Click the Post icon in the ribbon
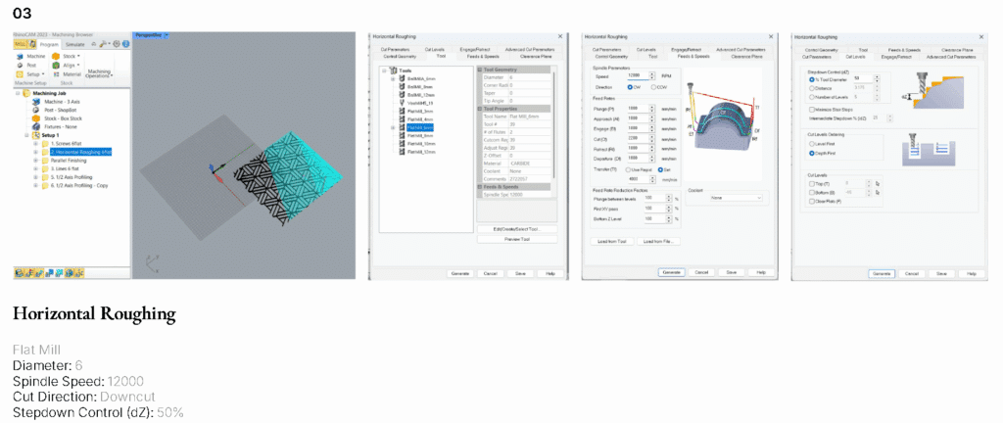The width and height of the screenshot is (1003, 423). pos(19,65)
